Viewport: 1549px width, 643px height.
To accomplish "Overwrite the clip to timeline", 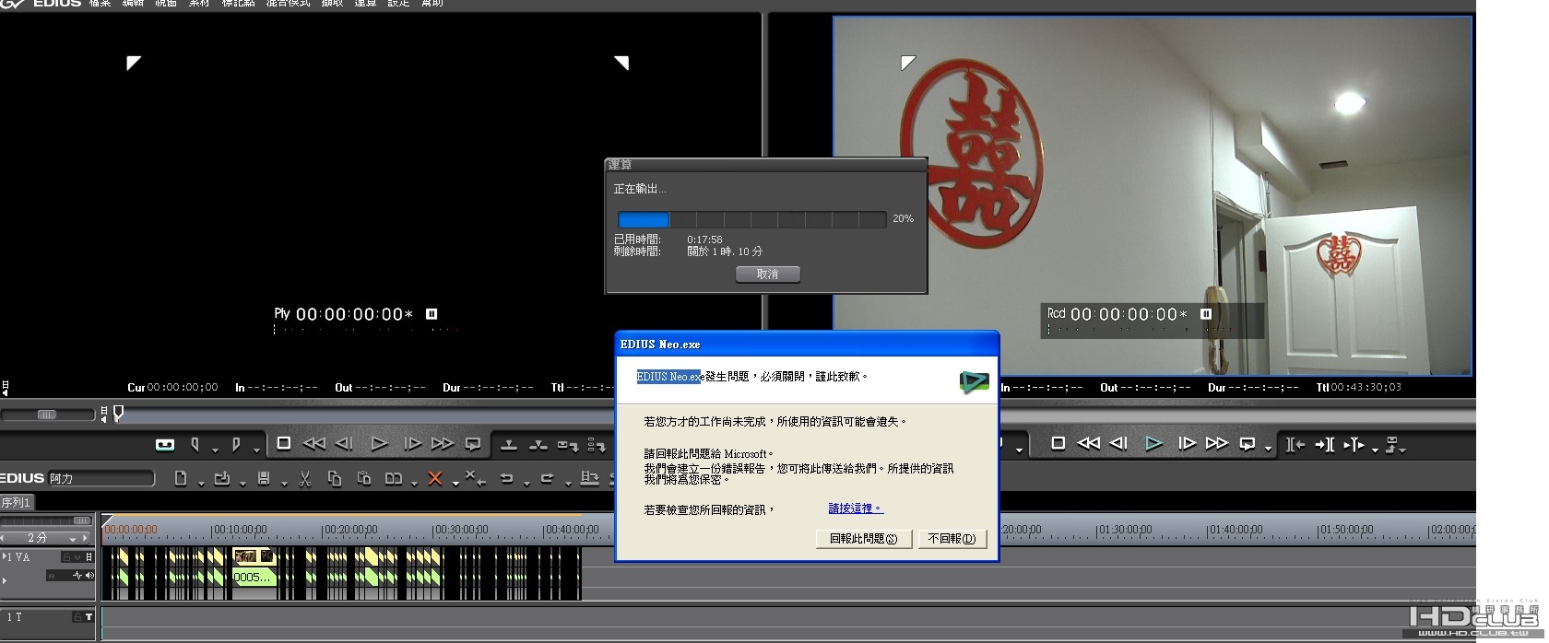I will (538, 445).
